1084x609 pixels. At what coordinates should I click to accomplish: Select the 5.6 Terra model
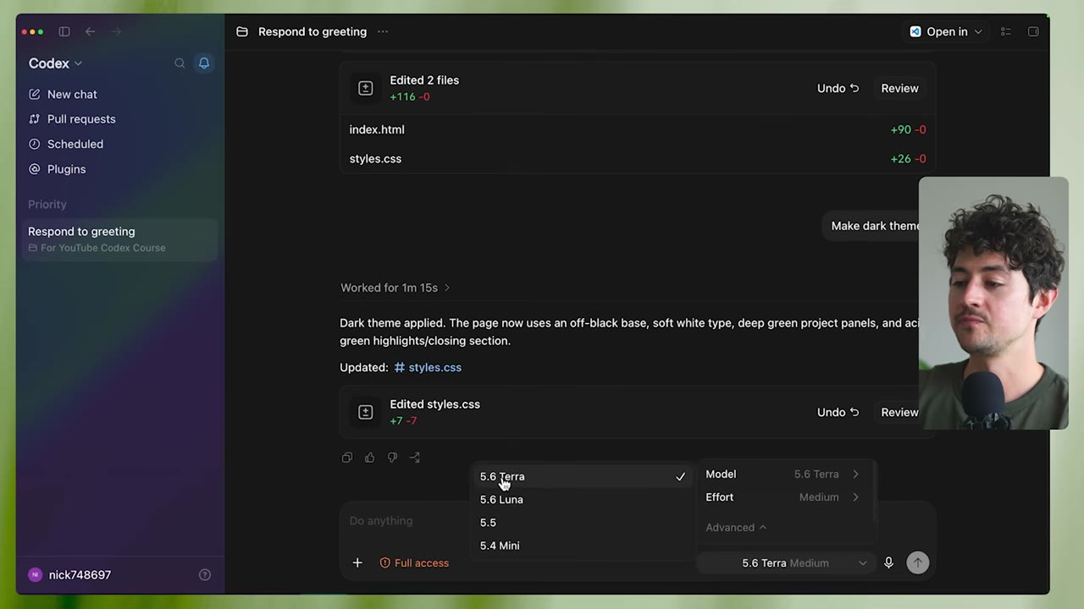tap(583, 477)
